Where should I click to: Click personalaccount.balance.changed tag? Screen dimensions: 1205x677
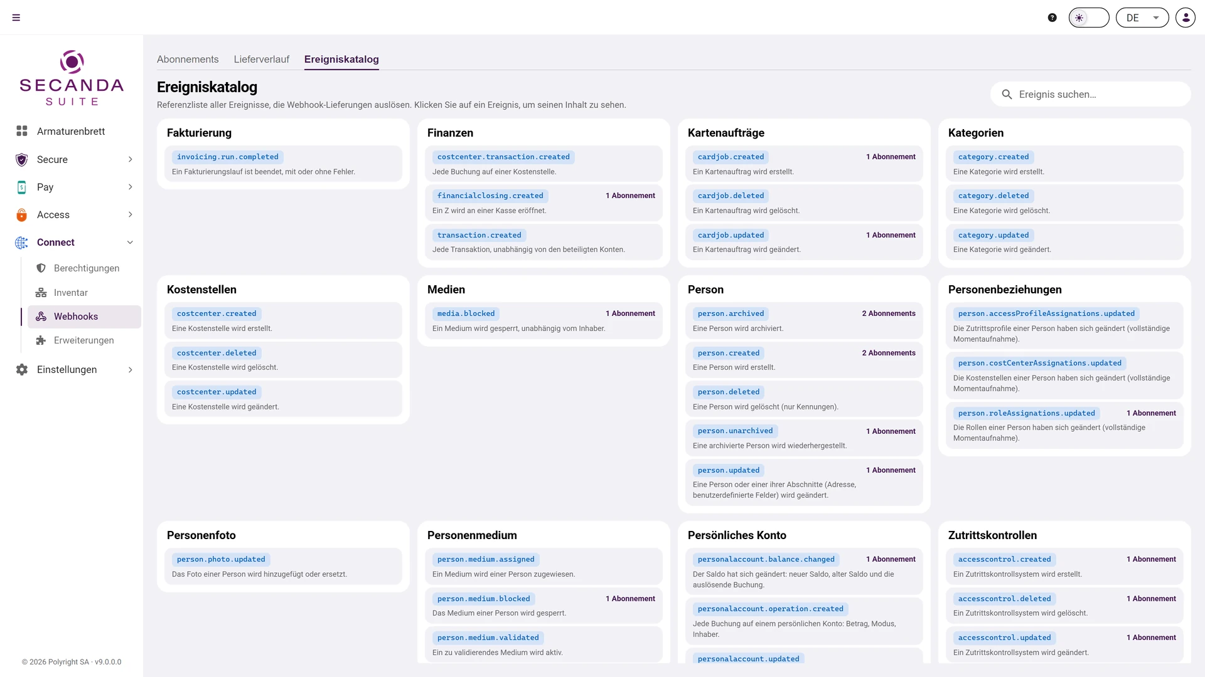(x=766, y=560)
